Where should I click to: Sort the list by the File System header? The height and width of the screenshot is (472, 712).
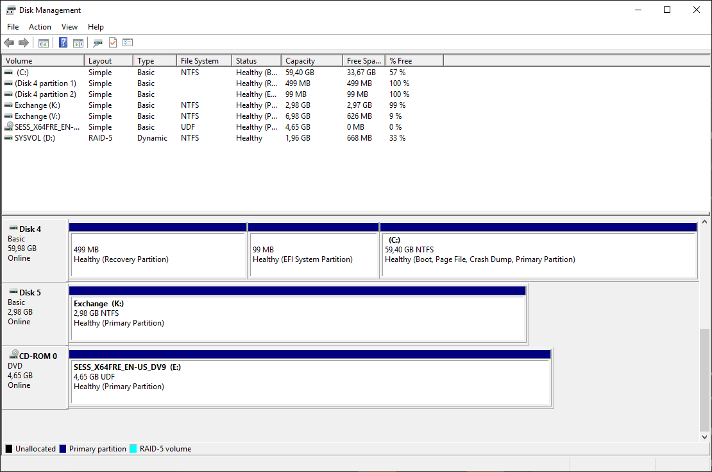[x=203, y=61]
